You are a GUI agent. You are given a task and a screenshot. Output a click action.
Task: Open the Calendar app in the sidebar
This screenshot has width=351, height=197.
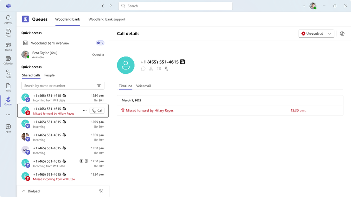8,60
